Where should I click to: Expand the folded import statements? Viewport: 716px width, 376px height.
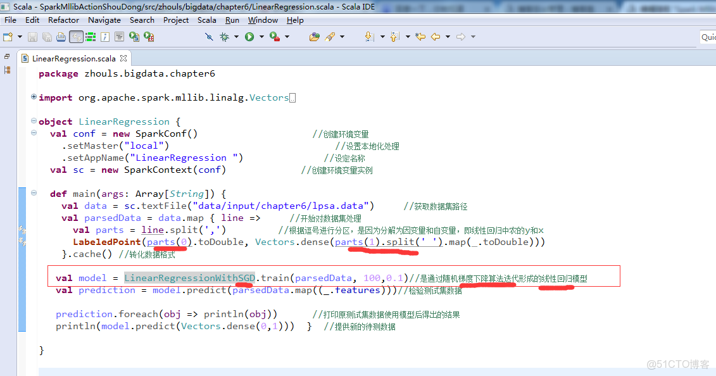point(34,97)
